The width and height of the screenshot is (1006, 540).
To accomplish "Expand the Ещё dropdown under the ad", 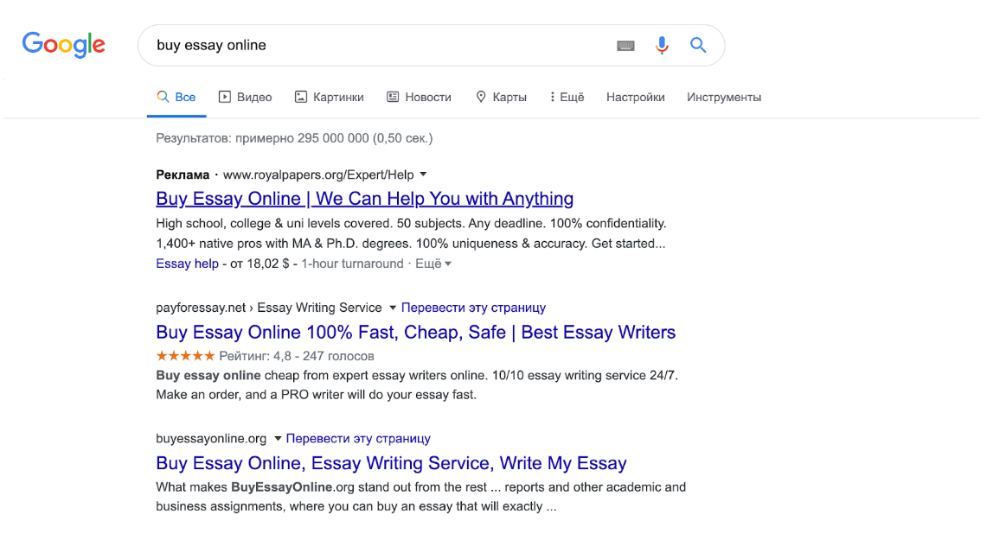I will coord(433,264).
